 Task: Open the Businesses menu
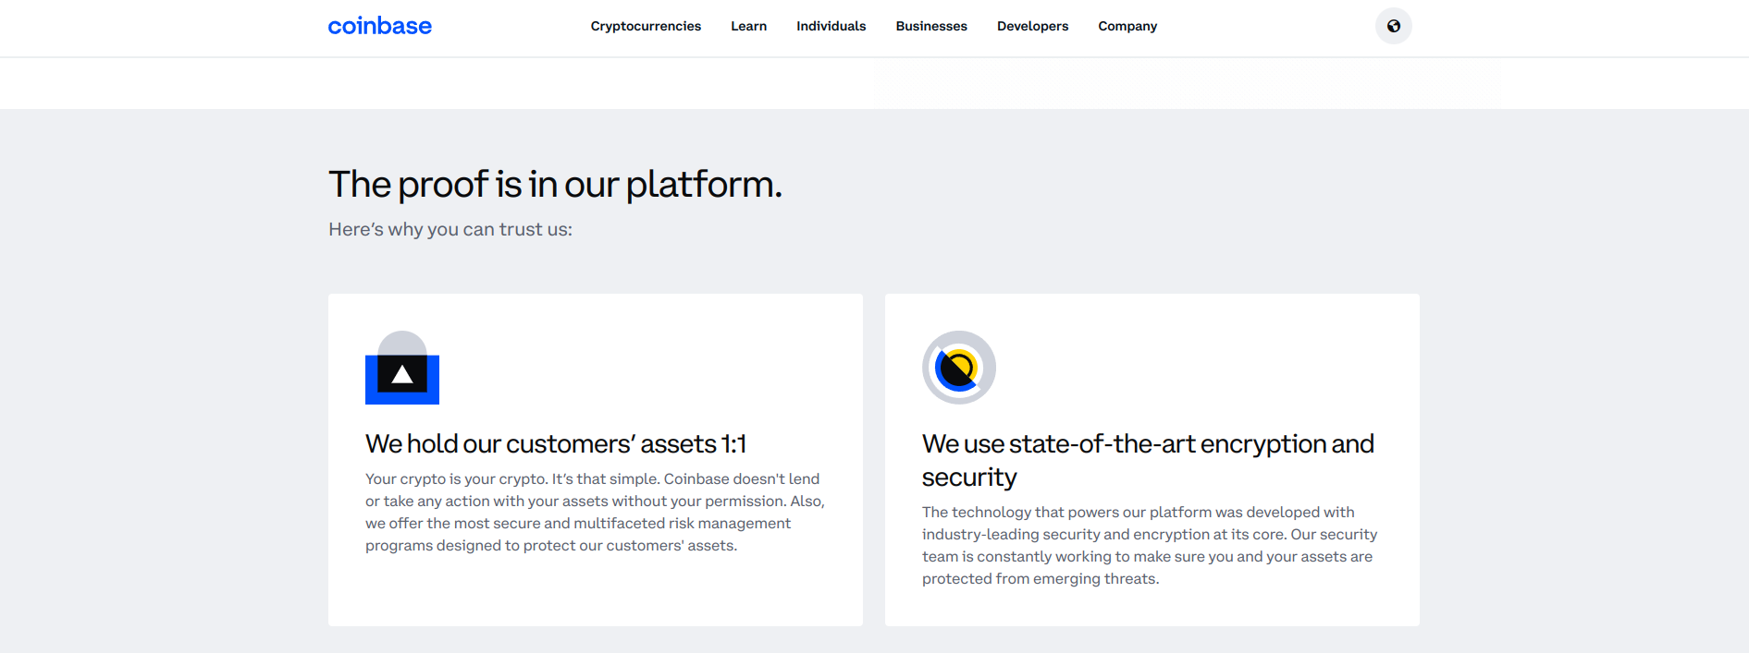[930, 26]
